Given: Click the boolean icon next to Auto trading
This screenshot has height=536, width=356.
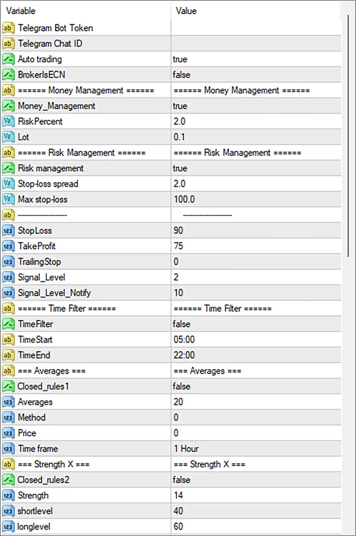Looking at the screenshot, I should [8, 59].
